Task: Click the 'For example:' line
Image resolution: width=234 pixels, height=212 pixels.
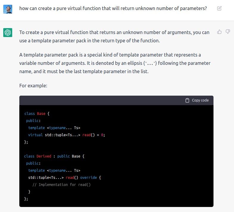Action: pyautogui.click(x=33, y=86)
